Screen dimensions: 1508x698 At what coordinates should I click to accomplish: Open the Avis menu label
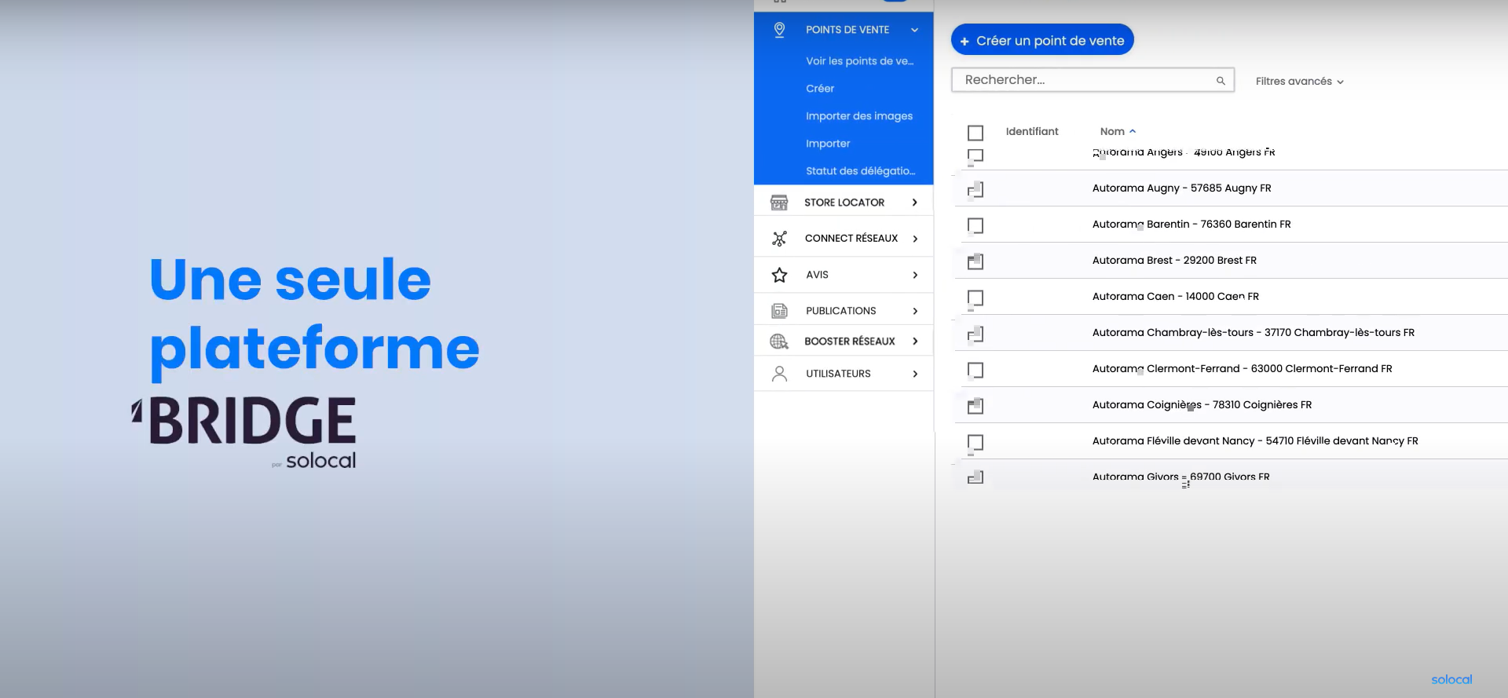[817, 275]
